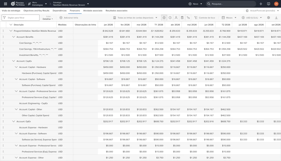Open row menu for Account: Benefits
The height and width of the screenshot is (161, 281).
click(3, 37)
